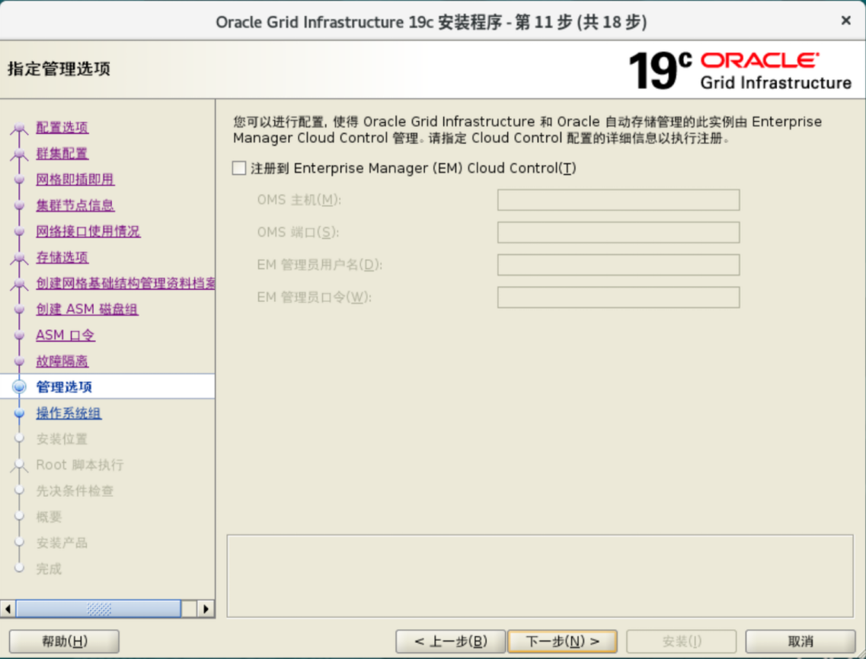The height and width of the screenshot is (659, 866).
Task: Open the 网格即插即用 step
Action: (75, 180)
